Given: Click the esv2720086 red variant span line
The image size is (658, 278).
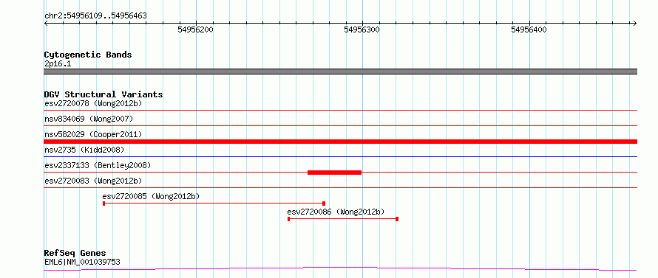Looking at the screenshot, I should 343,219.
